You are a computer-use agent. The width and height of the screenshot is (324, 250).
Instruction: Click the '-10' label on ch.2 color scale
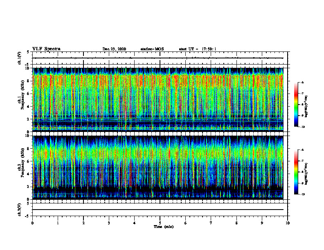tap(302, 194)
